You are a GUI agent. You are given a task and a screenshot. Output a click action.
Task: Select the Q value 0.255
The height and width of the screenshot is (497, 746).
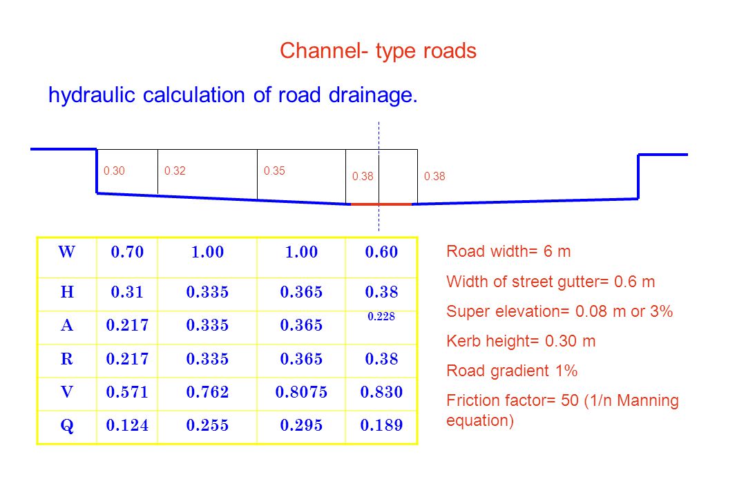point(207,425)
